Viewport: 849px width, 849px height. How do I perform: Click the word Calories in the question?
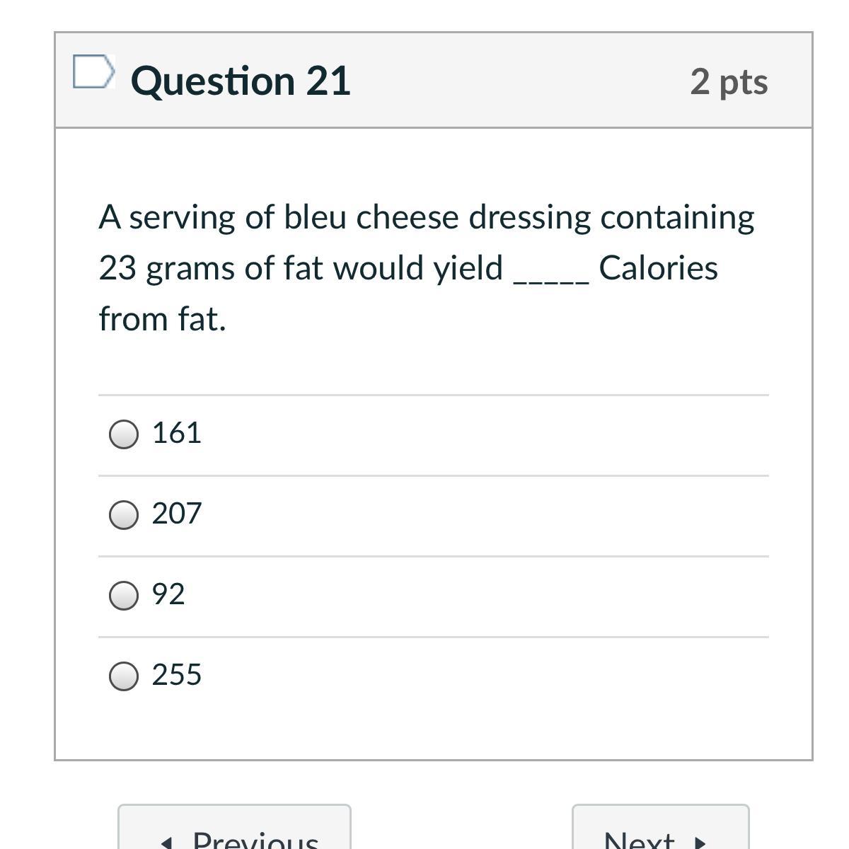(658, 268)
